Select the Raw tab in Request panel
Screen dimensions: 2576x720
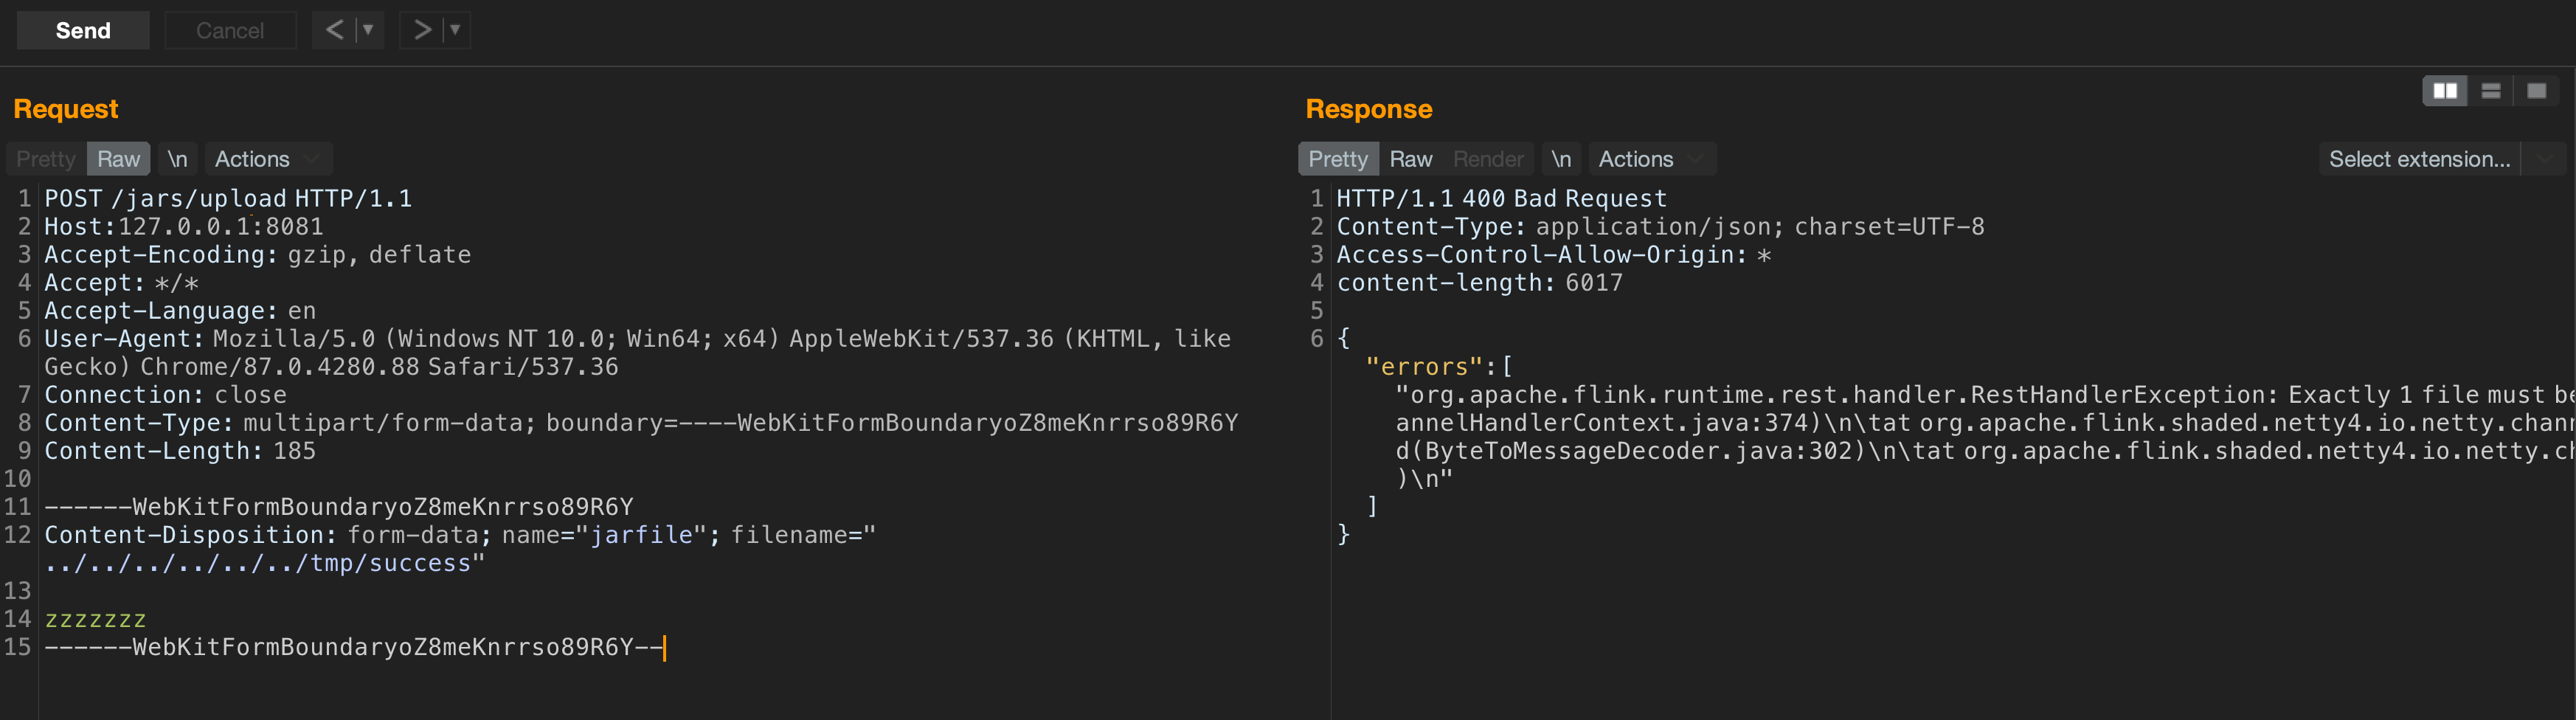coord(118,159)
